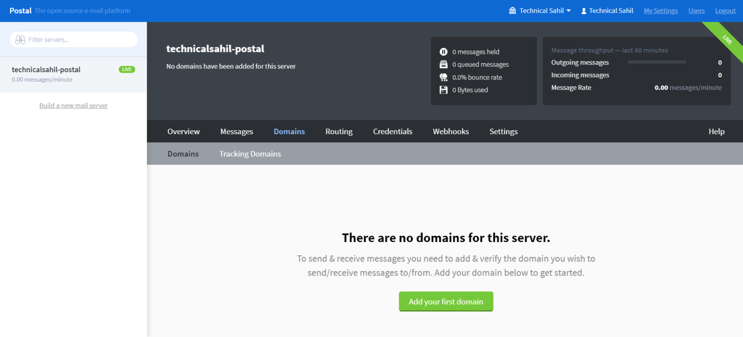Click inside the Filter servers field
Image resolution: width=743 pixels, height=337 pixels.
click(x=73, y=39)
